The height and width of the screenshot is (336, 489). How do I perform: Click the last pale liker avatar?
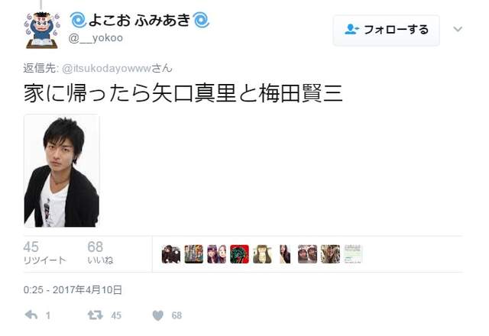[353, 254]
